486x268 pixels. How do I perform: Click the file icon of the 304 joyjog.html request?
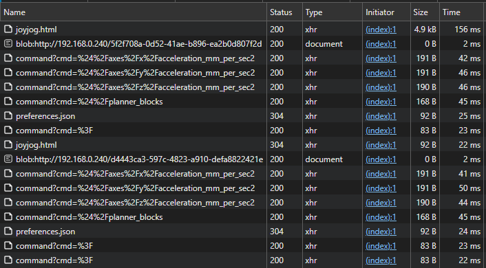pyautogui.click(x=8, y=145)
